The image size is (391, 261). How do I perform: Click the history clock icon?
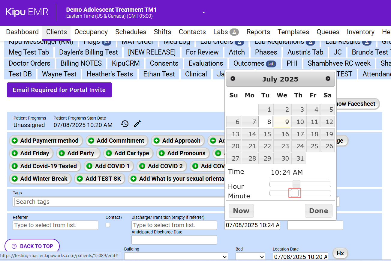click(x=125, y=124)
